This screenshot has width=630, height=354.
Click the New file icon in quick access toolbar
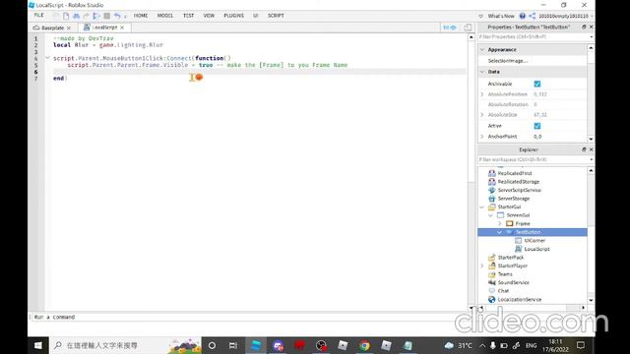[66, 16]
